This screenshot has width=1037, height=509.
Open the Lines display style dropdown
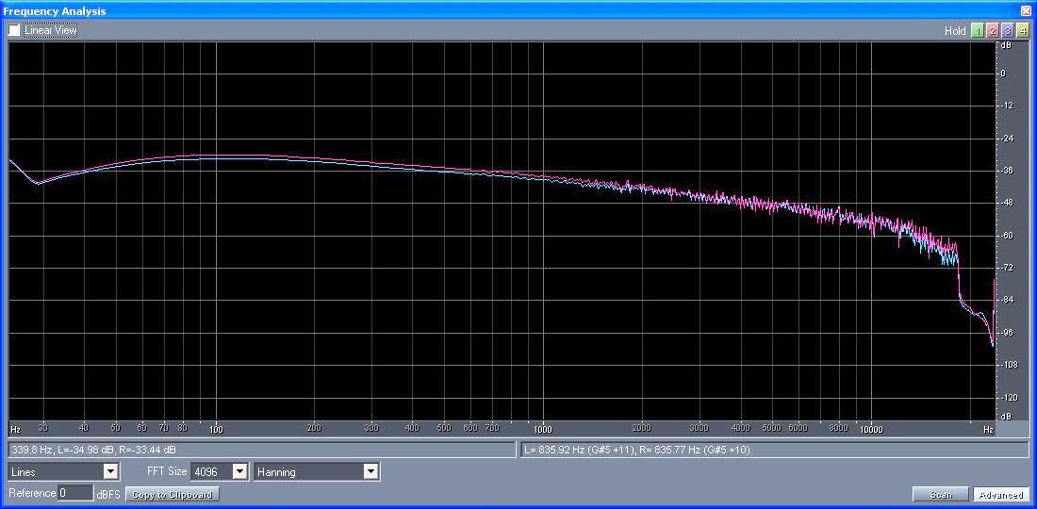pyautogui.click(x=64, y=471)
